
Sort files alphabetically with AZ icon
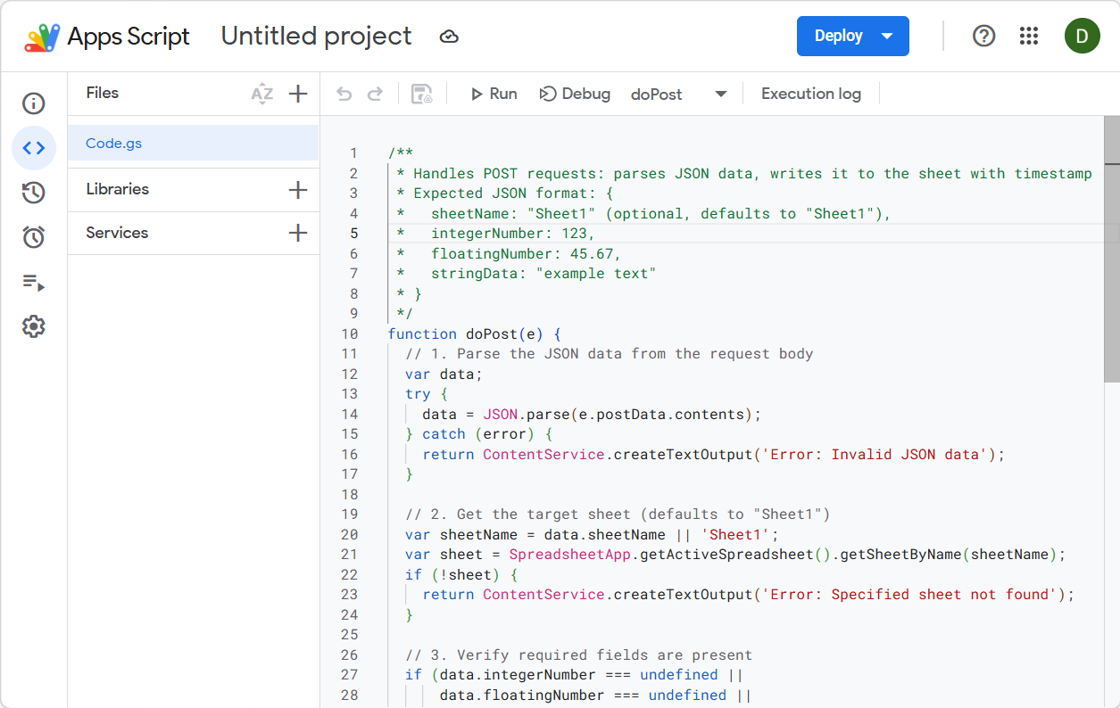(x=261, y=94)
